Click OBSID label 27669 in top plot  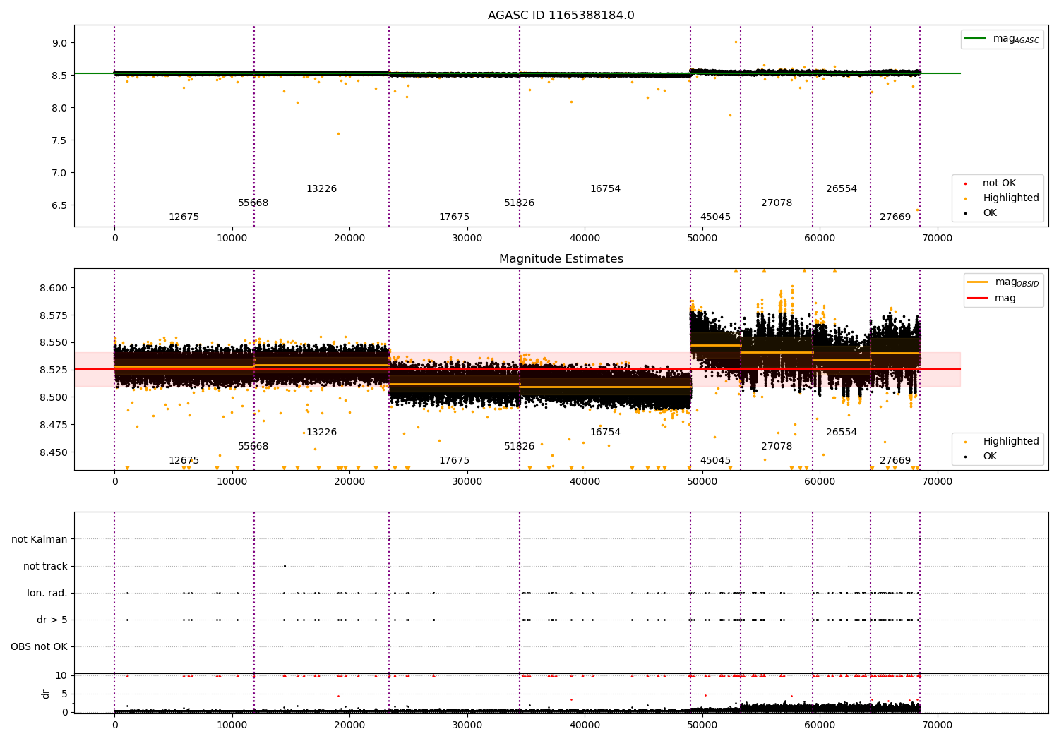tap(895, 217)
